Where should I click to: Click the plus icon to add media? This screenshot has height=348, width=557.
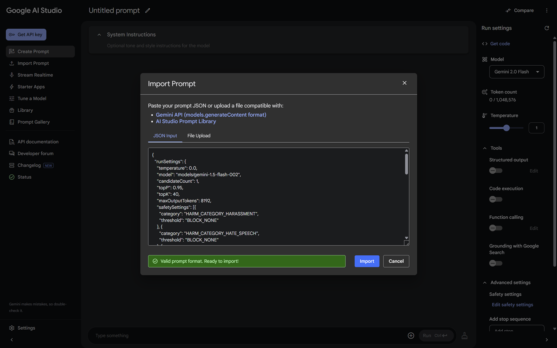click(411, 335)
